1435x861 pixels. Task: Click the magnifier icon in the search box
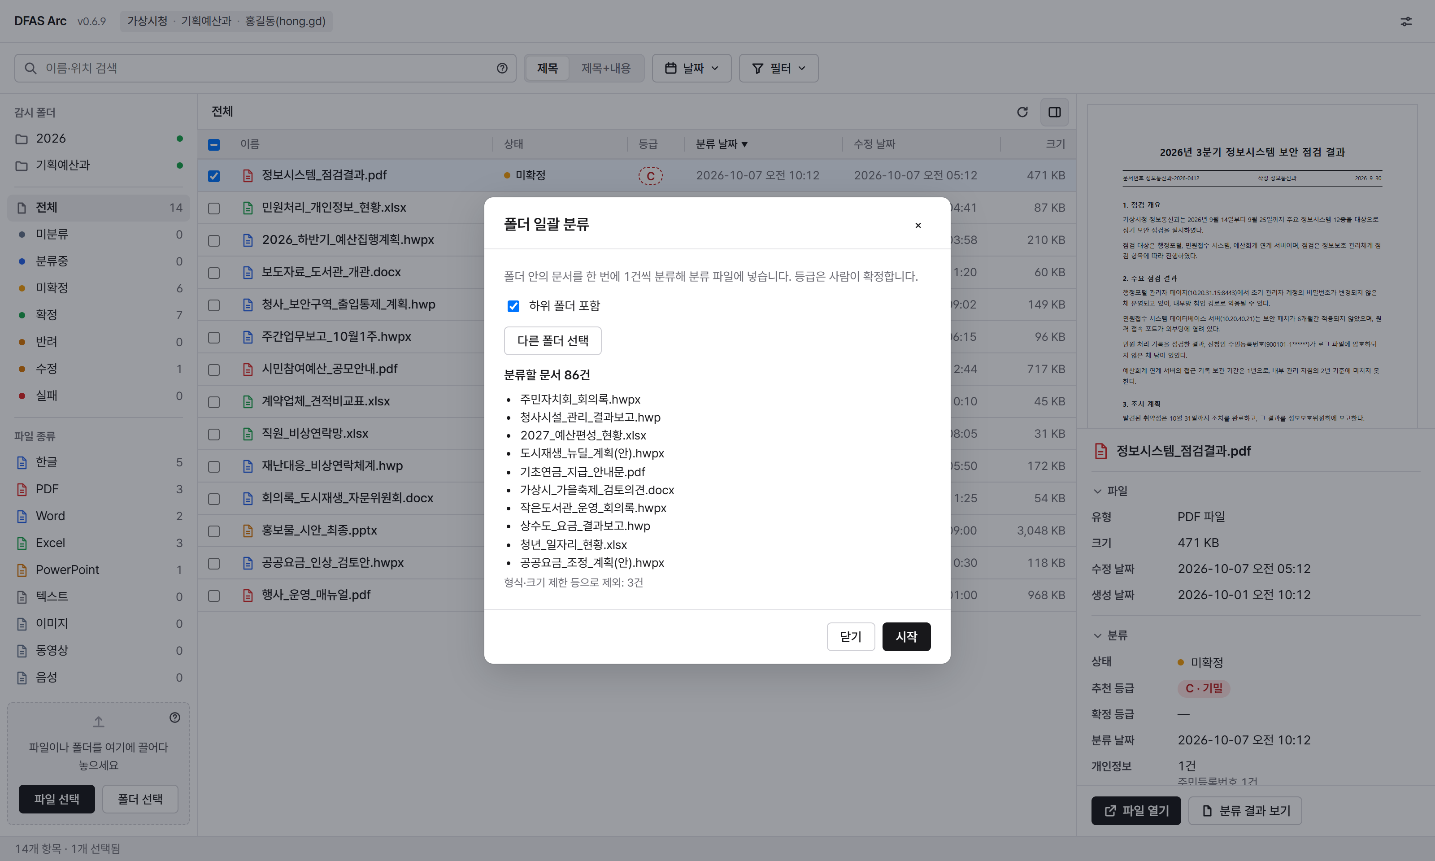(x=30, y=69)
